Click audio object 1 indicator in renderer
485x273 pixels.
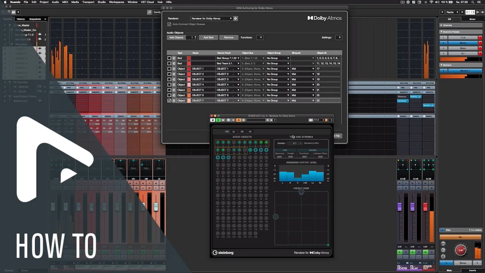coord(218,142)
